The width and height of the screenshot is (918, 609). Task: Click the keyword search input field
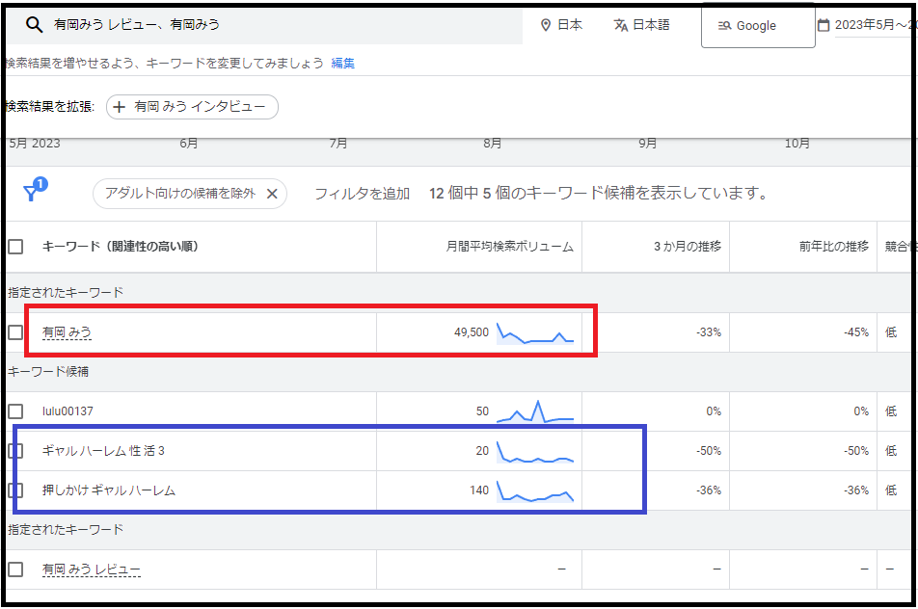(280, 25)
